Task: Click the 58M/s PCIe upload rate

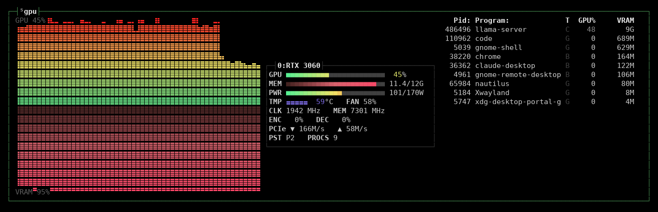Action: [357, 129]
